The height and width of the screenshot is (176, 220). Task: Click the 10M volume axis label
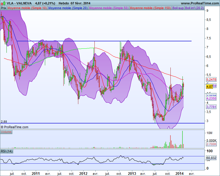(209, 133)
